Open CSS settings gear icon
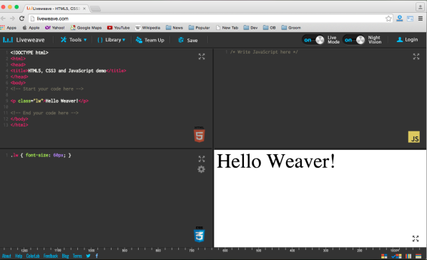This screenshot has width=427, height=260. 201,169
